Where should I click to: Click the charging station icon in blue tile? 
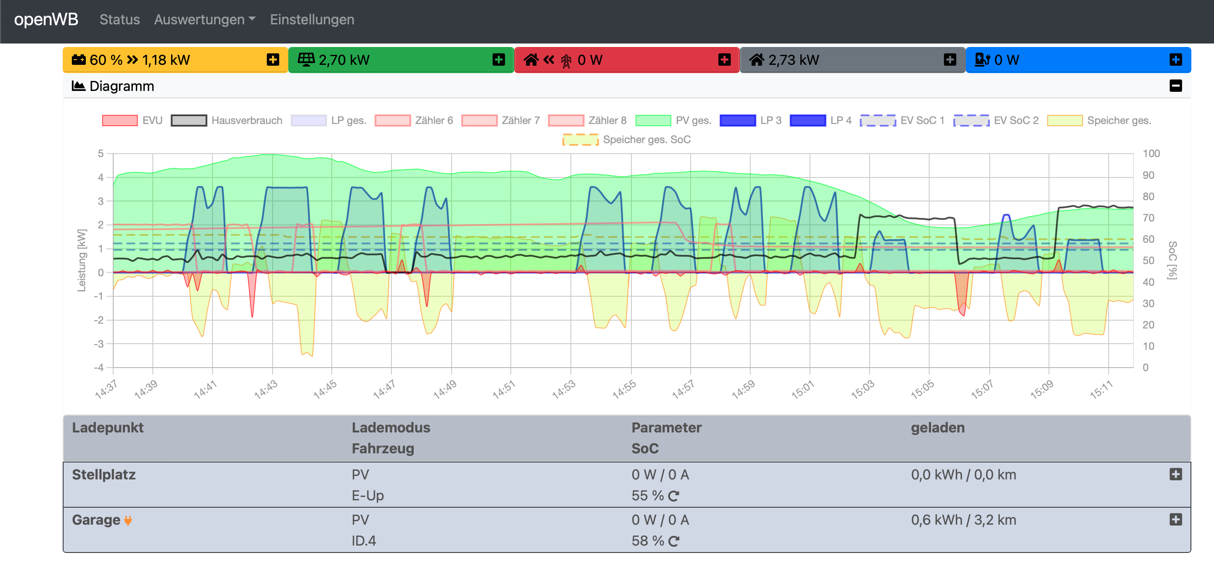[x=982, y=60]
